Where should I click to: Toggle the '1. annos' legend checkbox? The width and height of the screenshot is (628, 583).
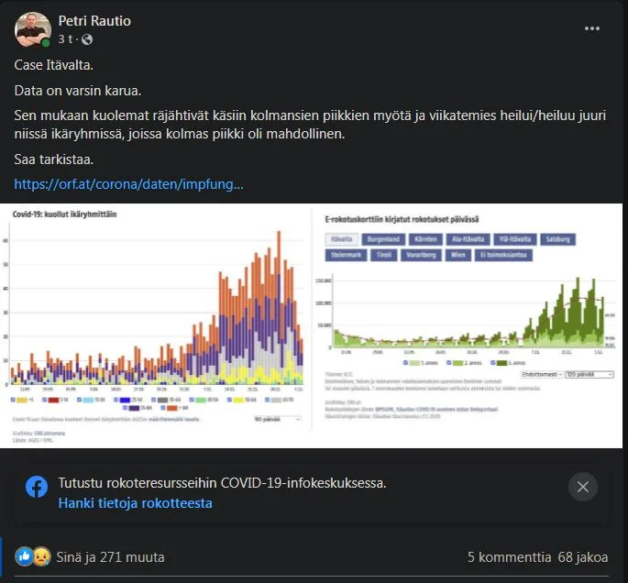click(x=405, y=363)
